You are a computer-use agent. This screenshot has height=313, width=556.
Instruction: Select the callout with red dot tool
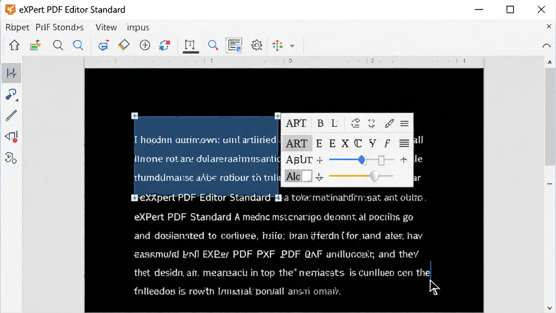pos(11,137)
